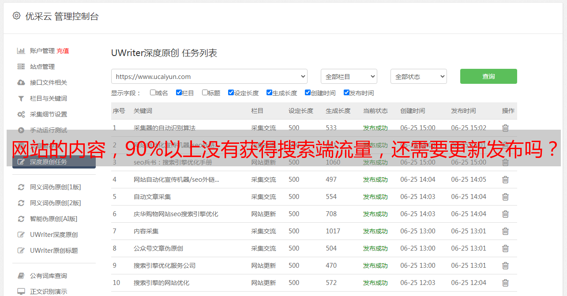Click the gears icon for 采集细节设置
The height and width of the screenshot is (296, 567).
tap(21, 114)
